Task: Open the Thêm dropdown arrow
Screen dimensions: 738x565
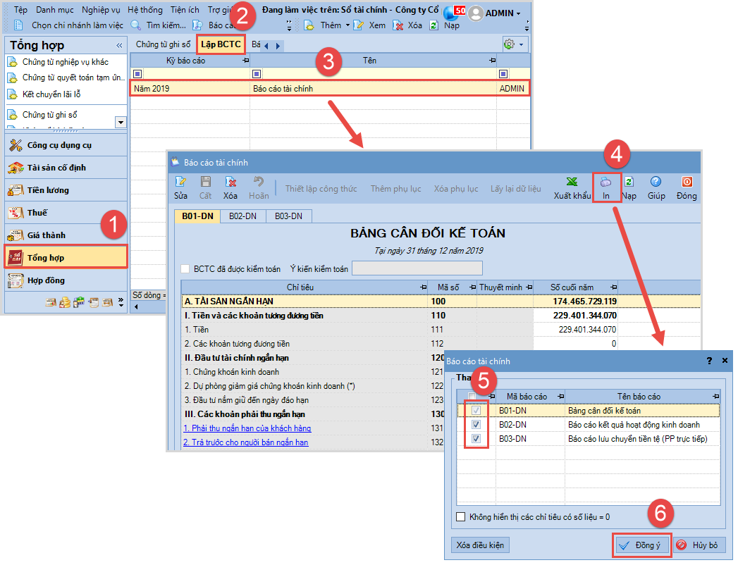Action: 348,25
